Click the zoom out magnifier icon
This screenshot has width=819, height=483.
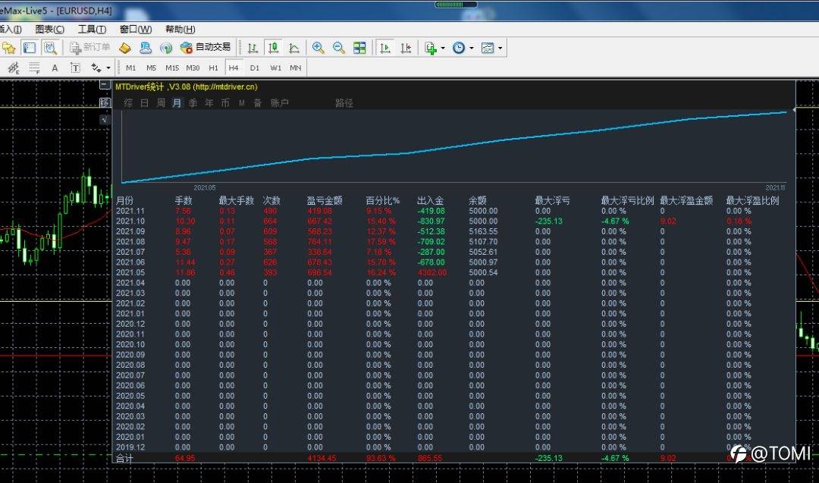tap(339, 48)
